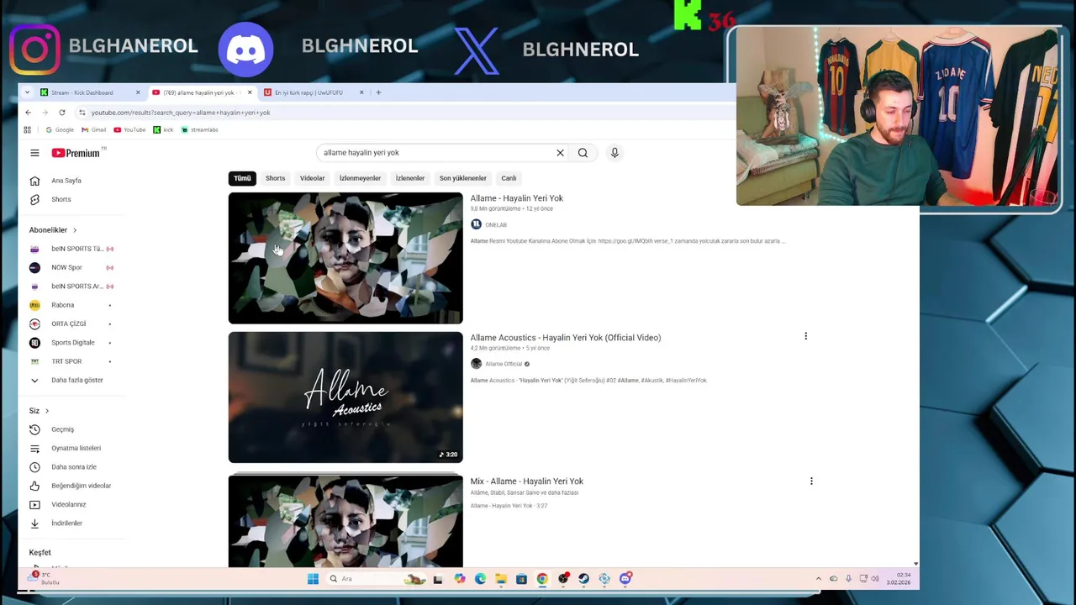Close the YouTube search results tab
1076x605 pixels.
point(250,92)
